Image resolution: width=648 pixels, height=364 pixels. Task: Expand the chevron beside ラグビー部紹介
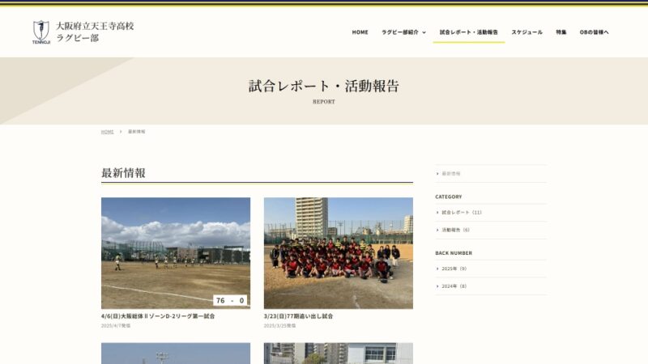(424, 32)
